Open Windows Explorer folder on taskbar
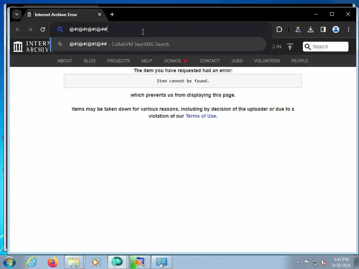Viewport: 359px width, 269px height. pyautogui.click(x=74, y=262)
